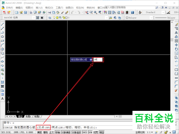Click the dynamic input field containing 3P
This screenshot has width=179, height=134.
(x=98, y=60)
